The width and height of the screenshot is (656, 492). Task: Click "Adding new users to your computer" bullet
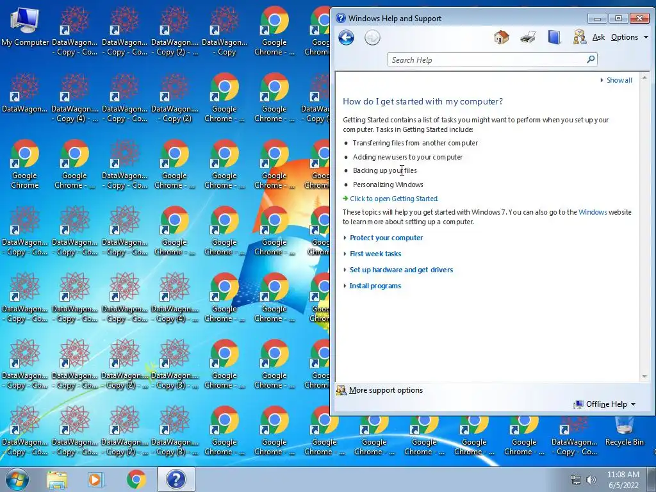[407, 158]
